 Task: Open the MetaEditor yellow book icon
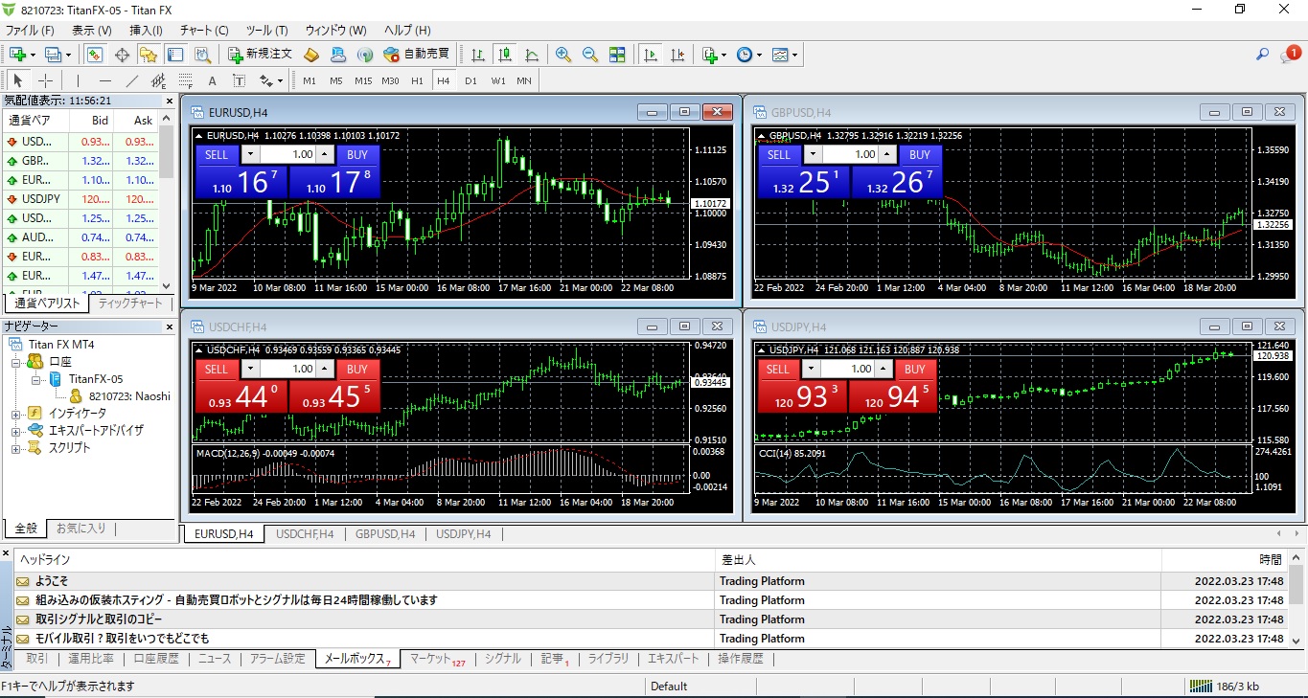click(x=311, y=55)
